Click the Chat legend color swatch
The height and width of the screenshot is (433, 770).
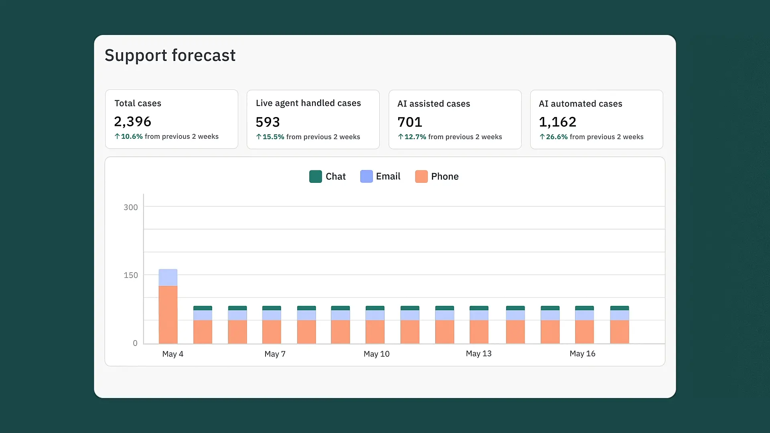(315, 176)
